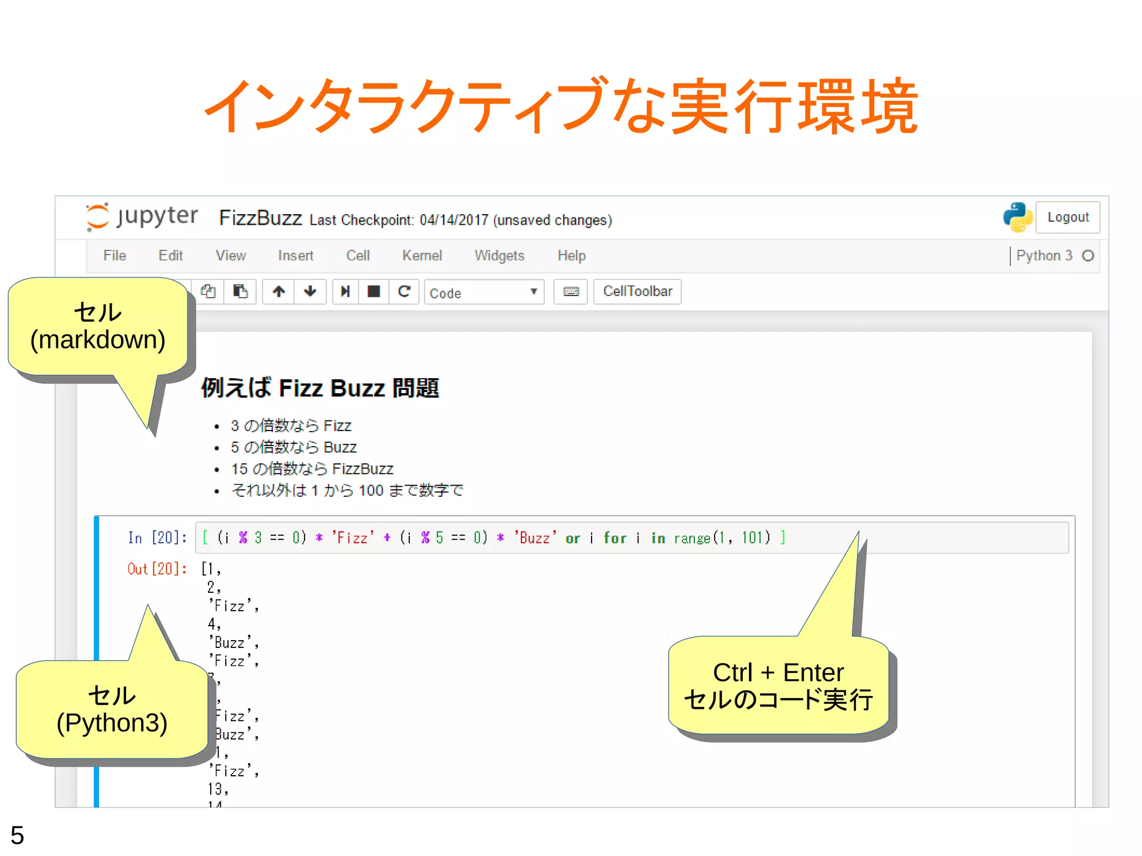Open the cell type Code dropdown
1142x856 pixels.
[484, 292]
